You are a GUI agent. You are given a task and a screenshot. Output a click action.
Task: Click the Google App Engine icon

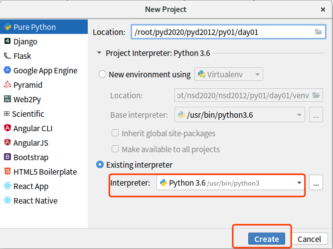(x=7, y=70)
